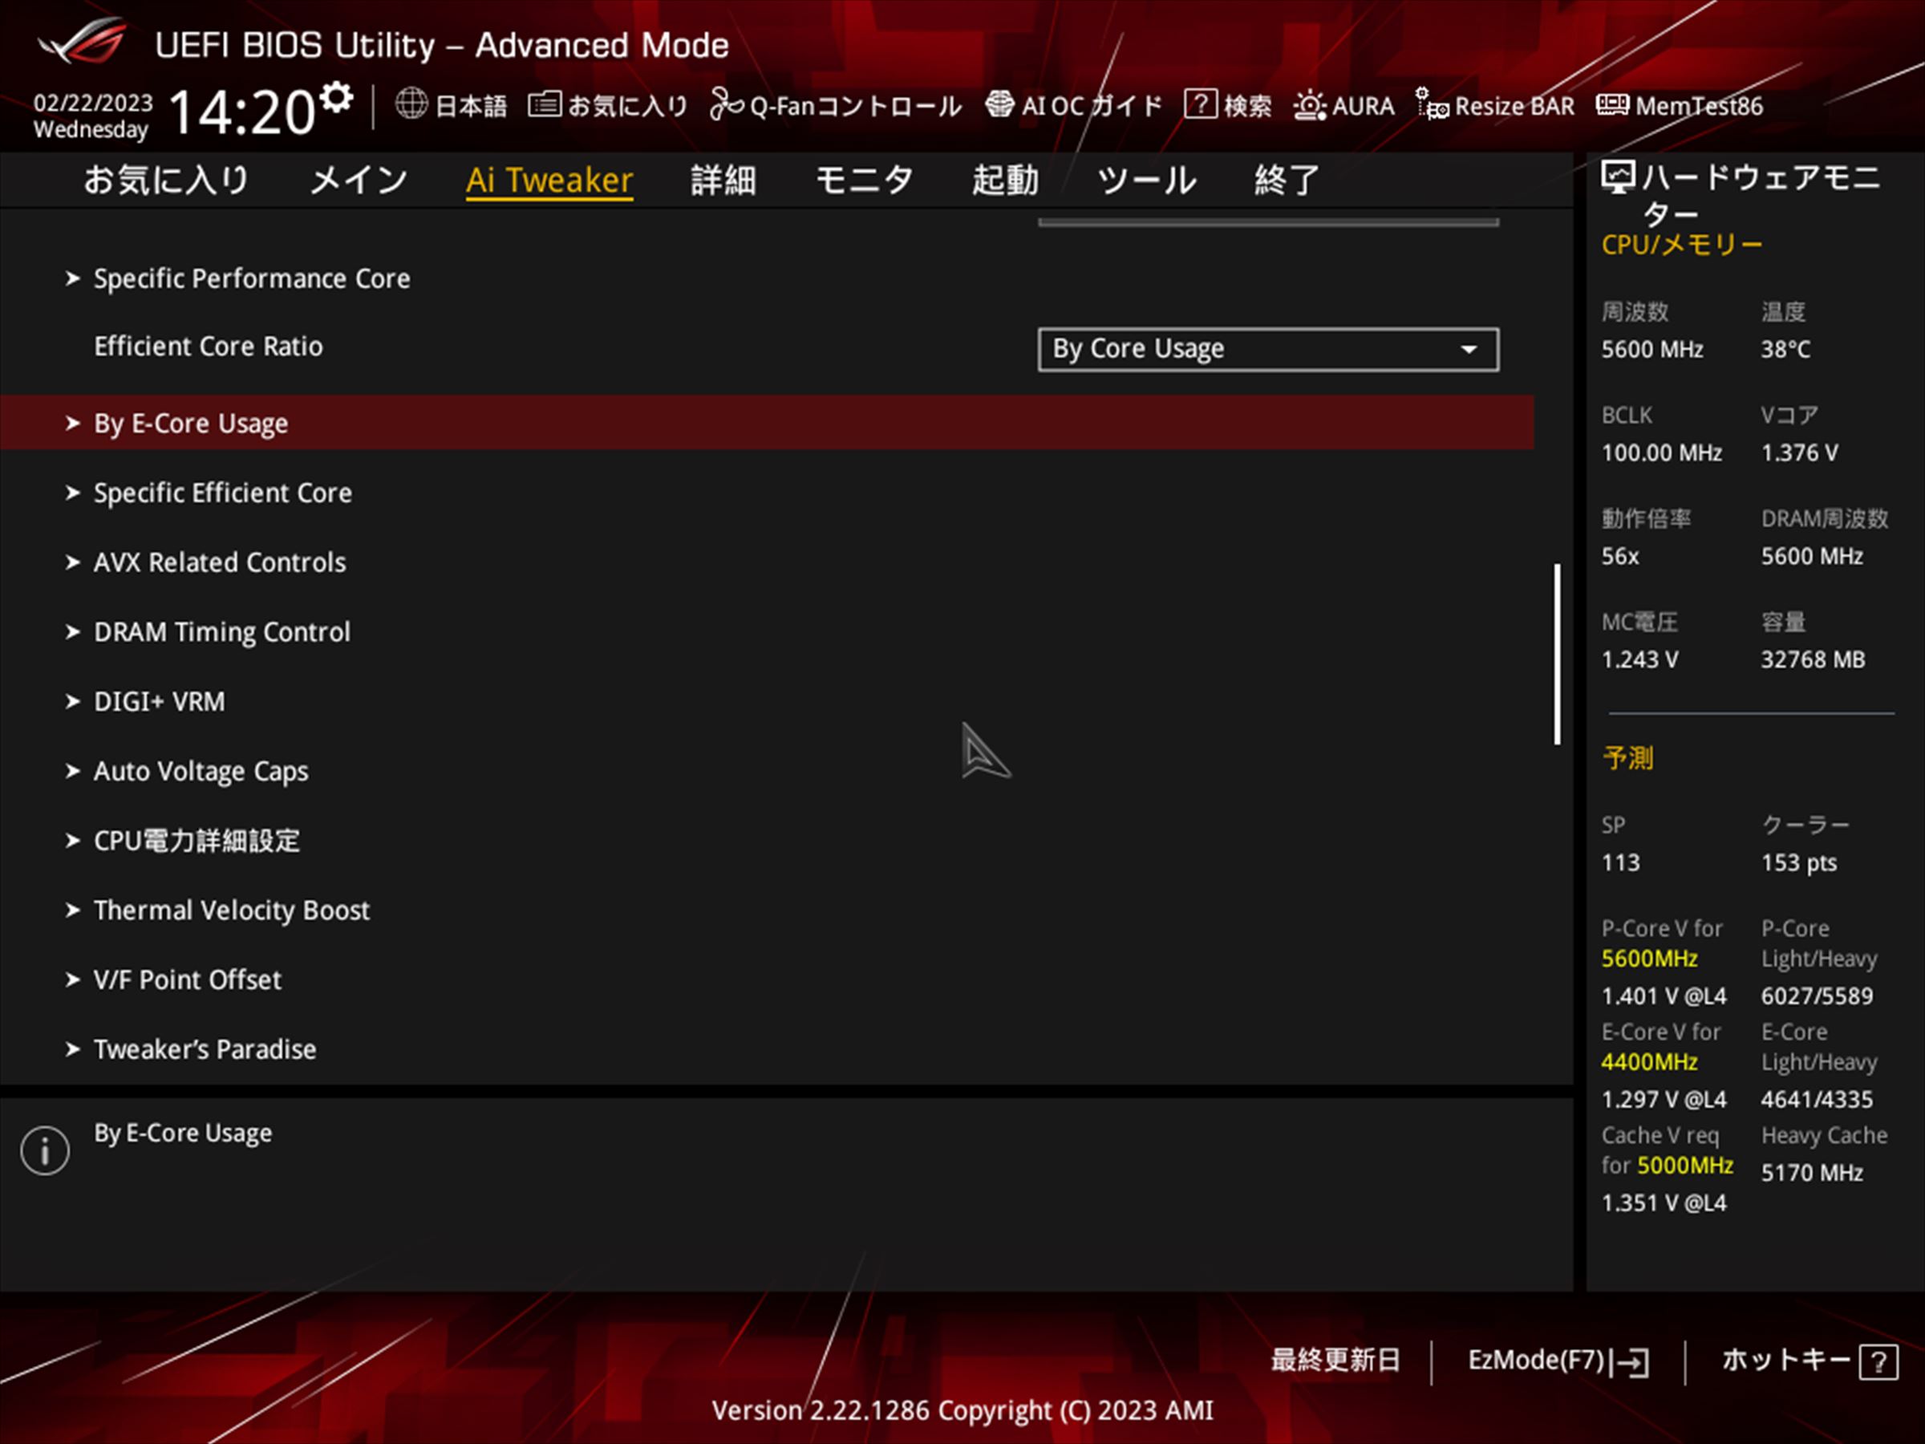Expand Thermal Velocity Boost submenu

click(231, 911)
